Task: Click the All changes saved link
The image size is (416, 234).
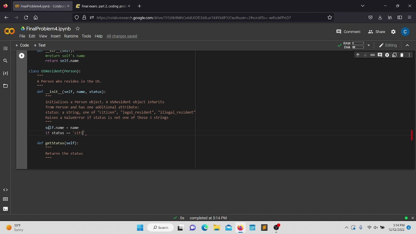Action: click(122, 36)
